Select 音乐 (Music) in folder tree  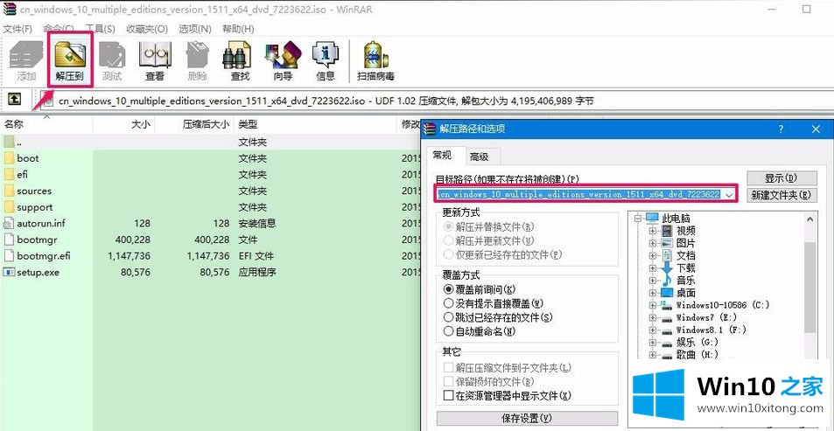click(685, 280)
